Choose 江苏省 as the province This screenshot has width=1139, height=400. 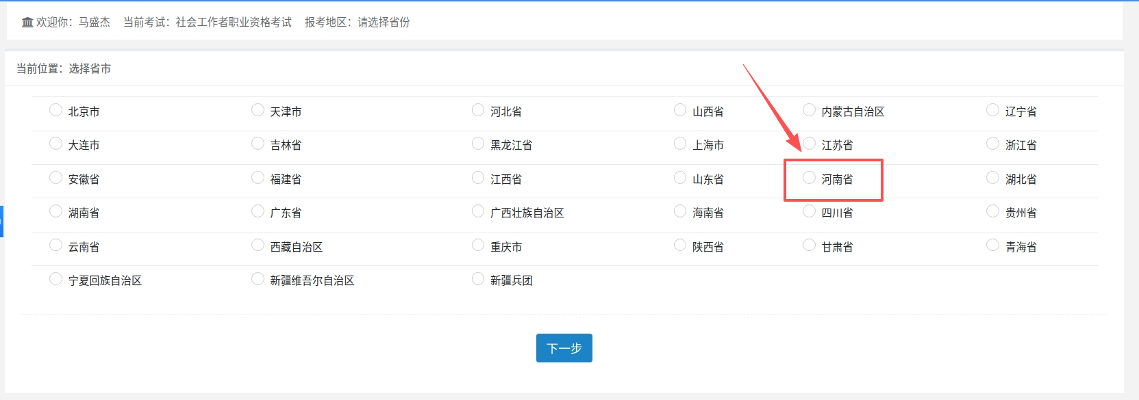pos(809,144)
